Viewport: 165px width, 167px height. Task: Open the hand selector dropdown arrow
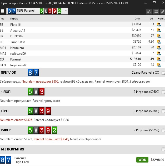point(66,11)
